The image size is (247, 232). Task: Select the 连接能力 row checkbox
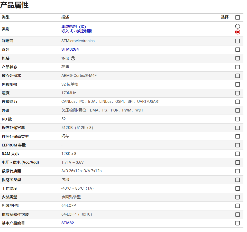[x=237, y=102]
